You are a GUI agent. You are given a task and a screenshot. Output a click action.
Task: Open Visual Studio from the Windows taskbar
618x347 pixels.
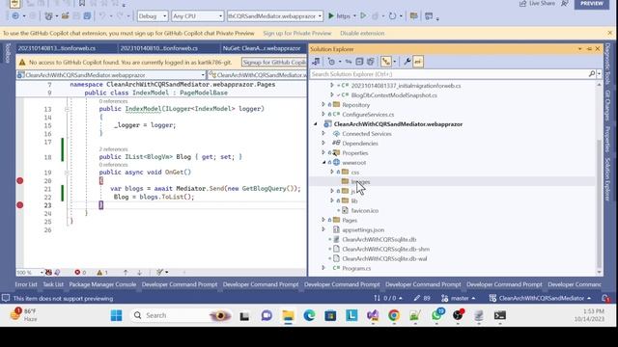point(373,315)
